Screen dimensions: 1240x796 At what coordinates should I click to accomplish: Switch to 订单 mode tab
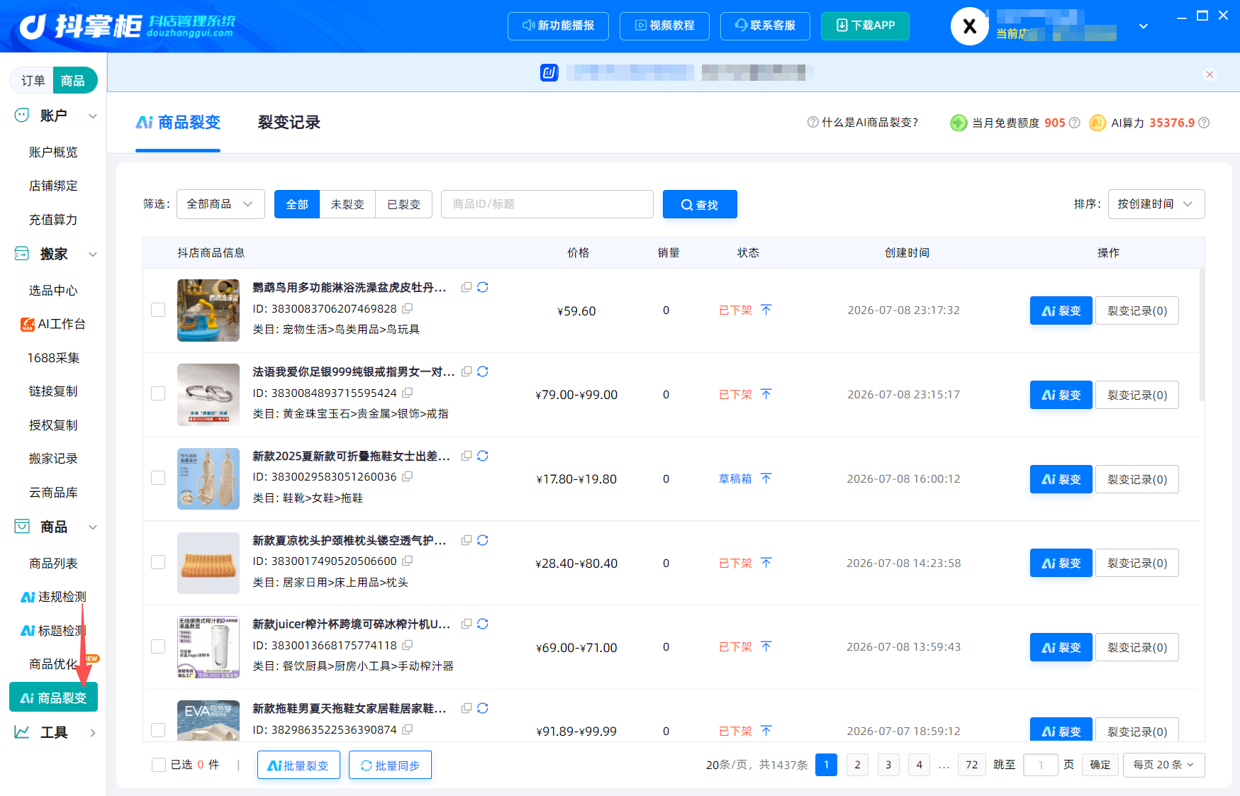pos(33,80)
